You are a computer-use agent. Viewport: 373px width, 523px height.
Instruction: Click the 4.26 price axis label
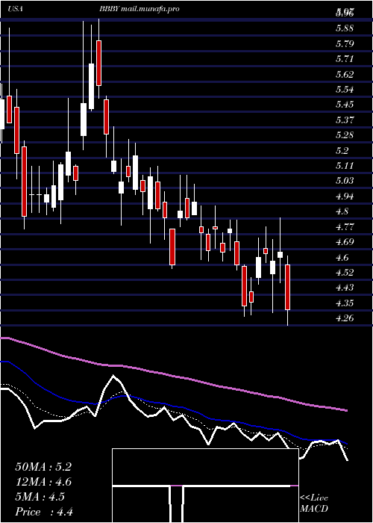[x=345, y=318]
